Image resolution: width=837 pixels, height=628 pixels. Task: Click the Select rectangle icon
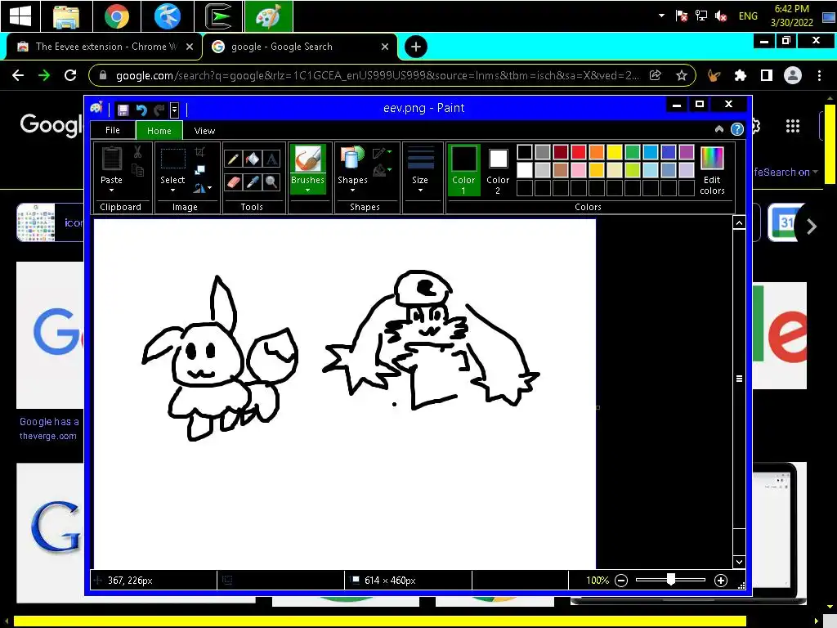[173, 159]
